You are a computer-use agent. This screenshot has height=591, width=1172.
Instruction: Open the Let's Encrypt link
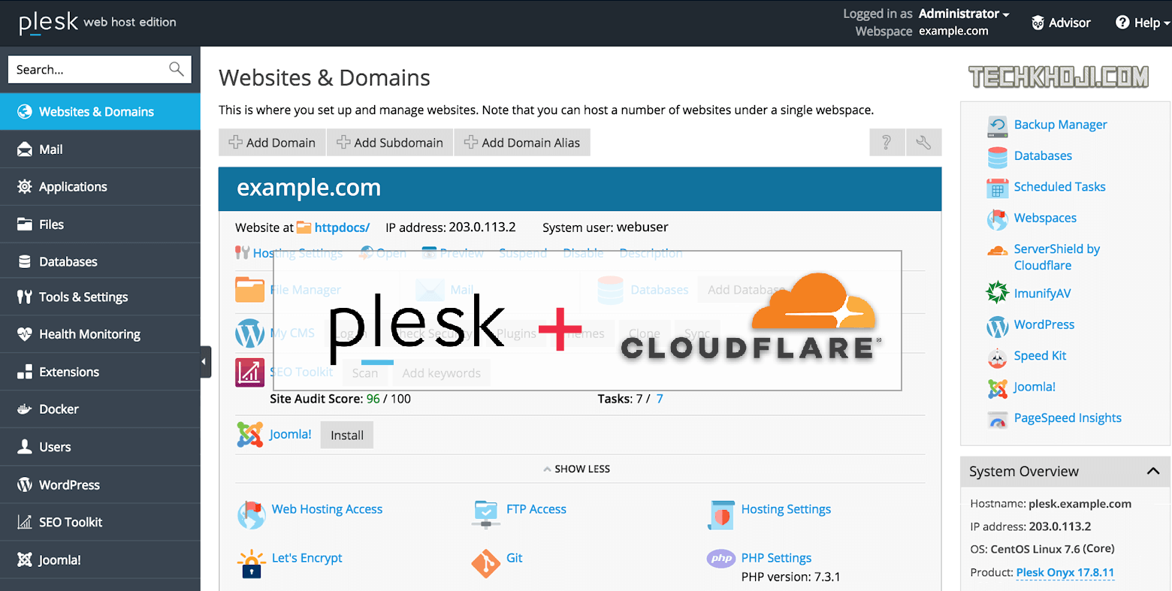pos(307,558)
